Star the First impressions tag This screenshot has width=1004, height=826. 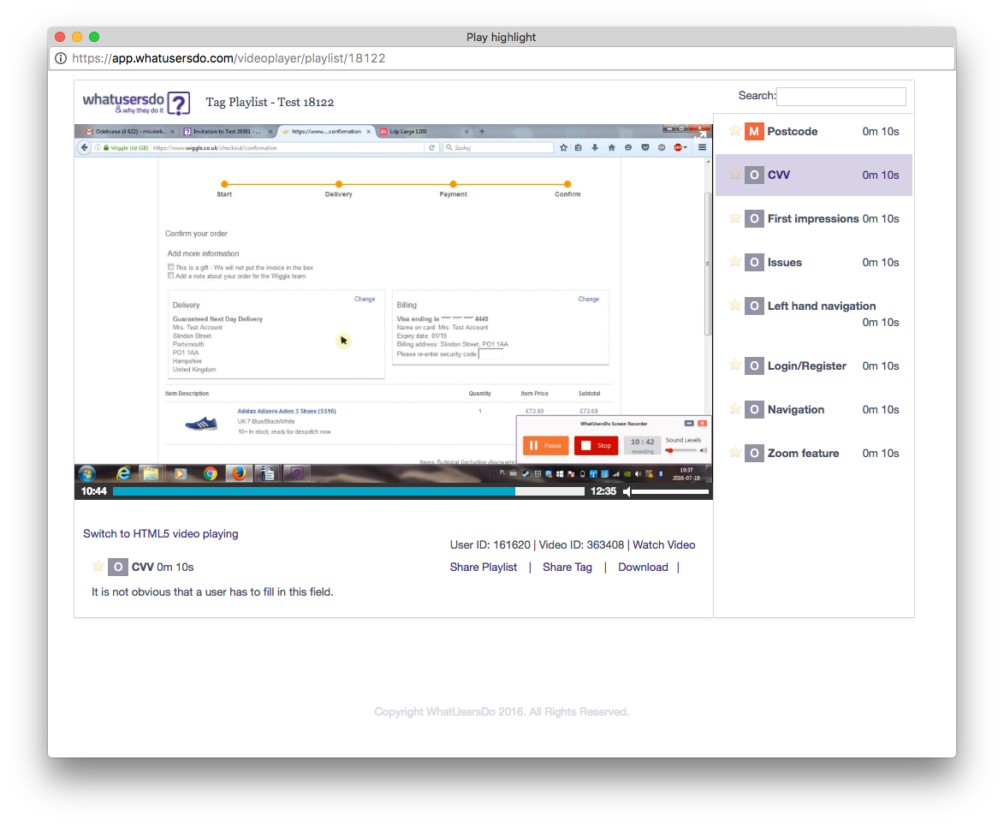point(734,218)
